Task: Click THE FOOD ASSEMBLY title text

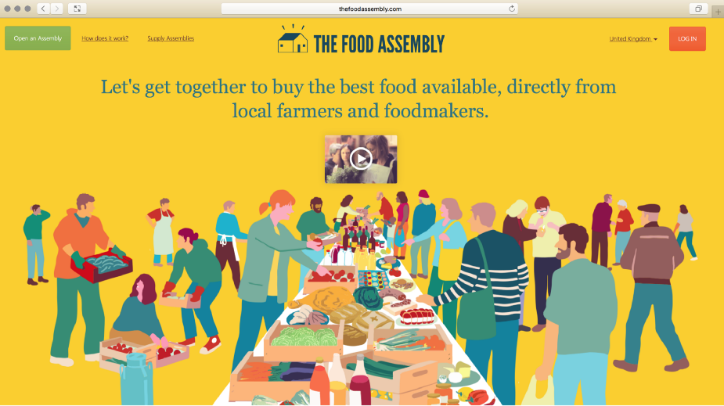Action: (379, 44)
